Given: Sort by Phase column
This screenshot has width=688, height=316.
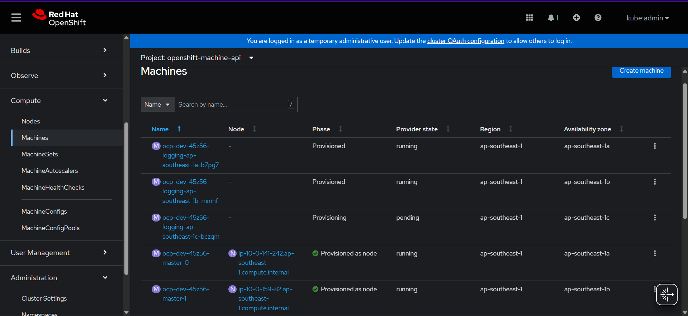Looking at the screenshot, I should [x=341, y=129].
